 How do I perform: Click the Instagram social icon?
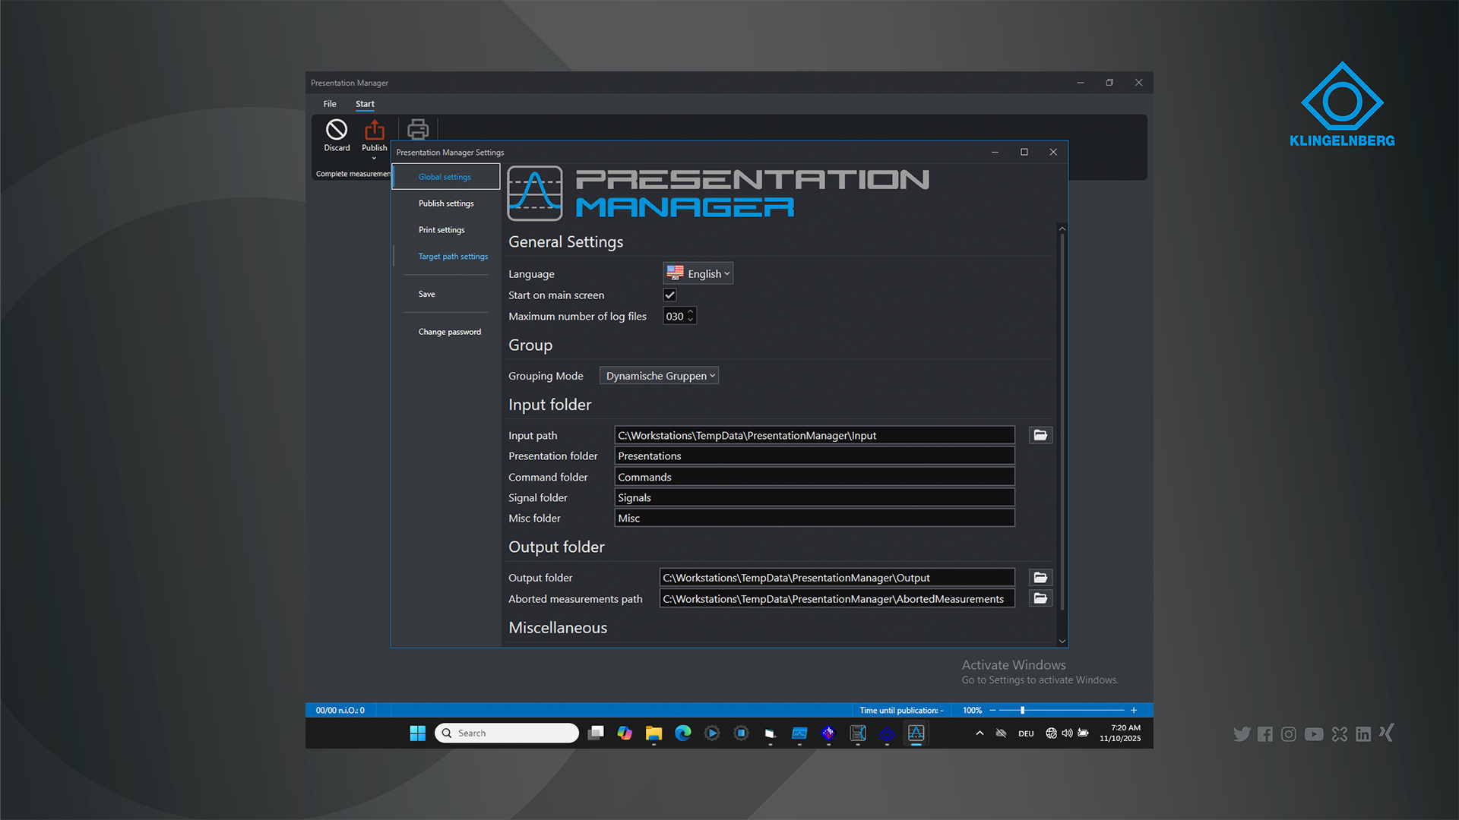point(1289,734)
